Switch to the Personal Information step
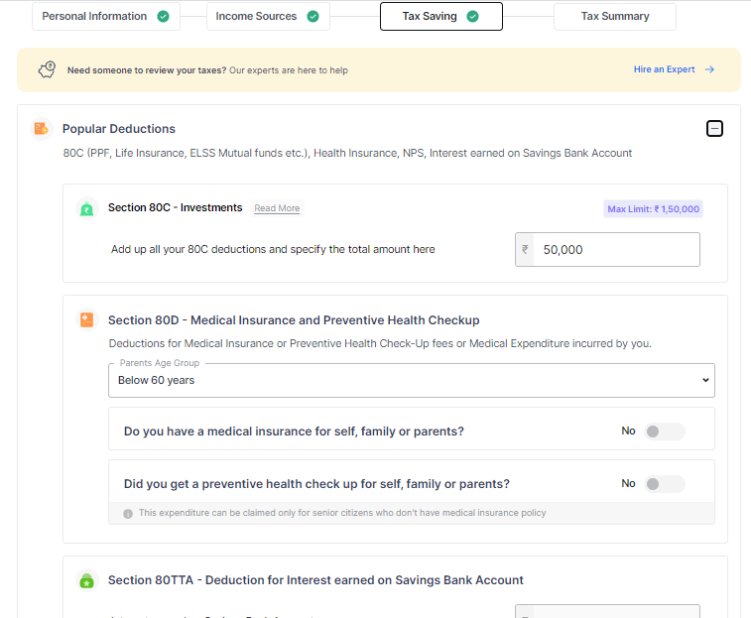Screen dimensions: 751x618 (x=94, y=17)
